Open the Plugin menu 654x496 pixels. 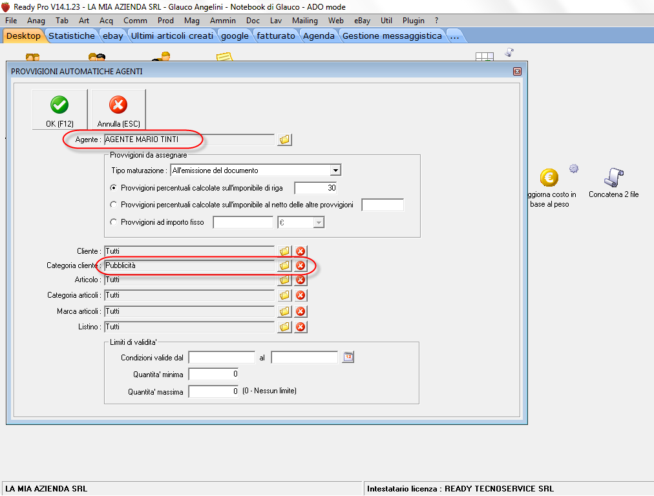coord(414,21)
